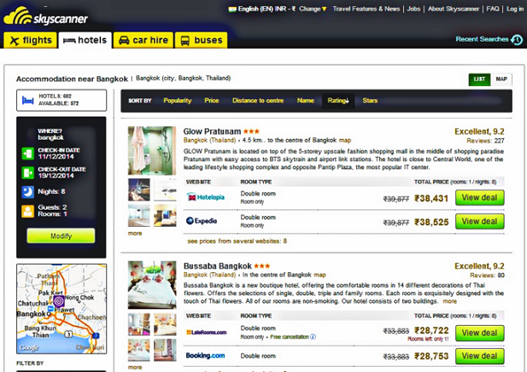Open Bussaba Bangkok main bedroom photo
527x372 pixels.
click(152, 285)
